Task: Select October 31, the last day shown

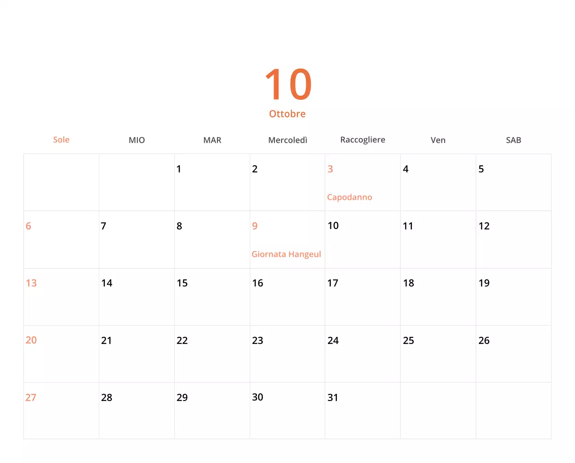Action: coord(333,397)
